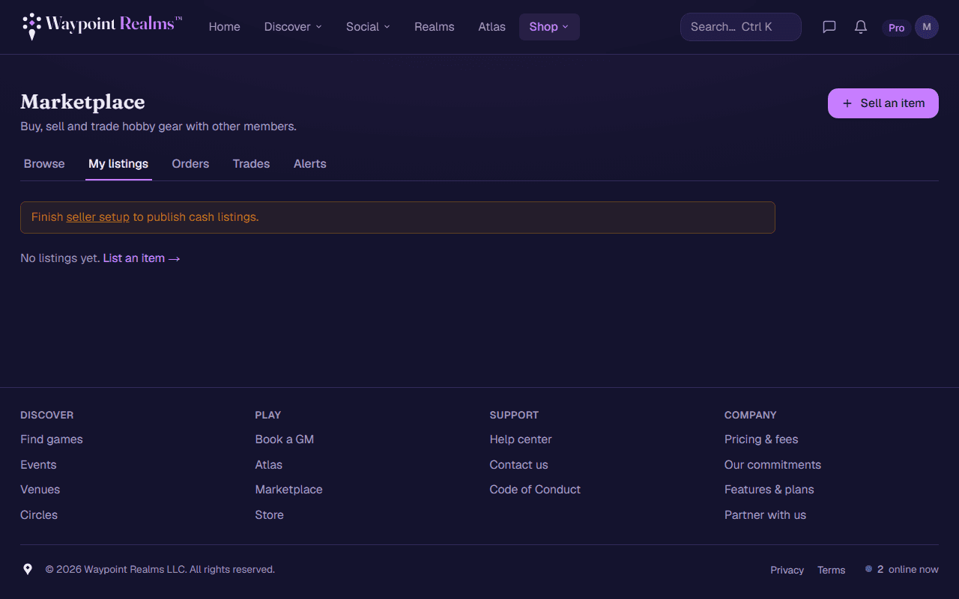The image size is (959, 599).
Task: Expand the Shop dropdown menu
Action: pos(549,27)
